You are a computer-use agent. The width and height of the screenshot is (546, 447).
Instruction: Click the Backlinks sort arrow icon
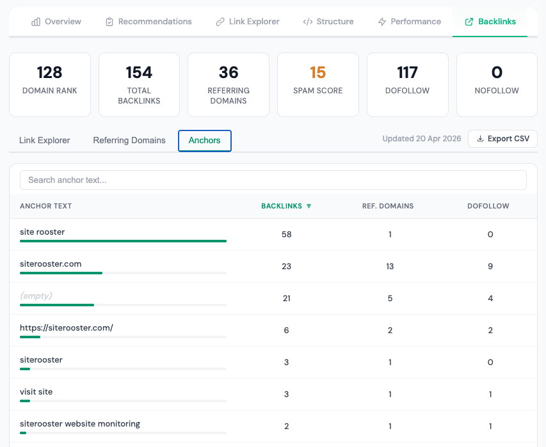[309, 206]
